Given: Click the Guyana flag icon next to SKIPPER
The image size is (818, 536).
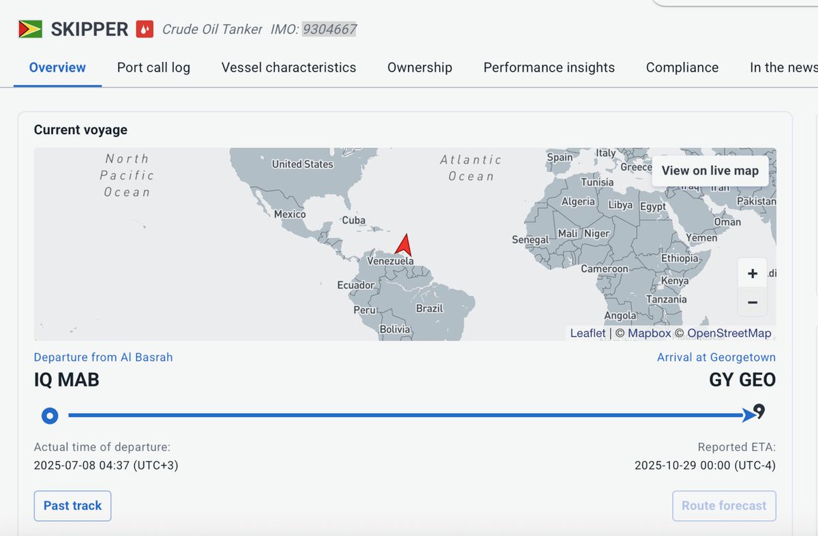Looking at the screenshot, I should pyautogui.click(x=31, y=29).
